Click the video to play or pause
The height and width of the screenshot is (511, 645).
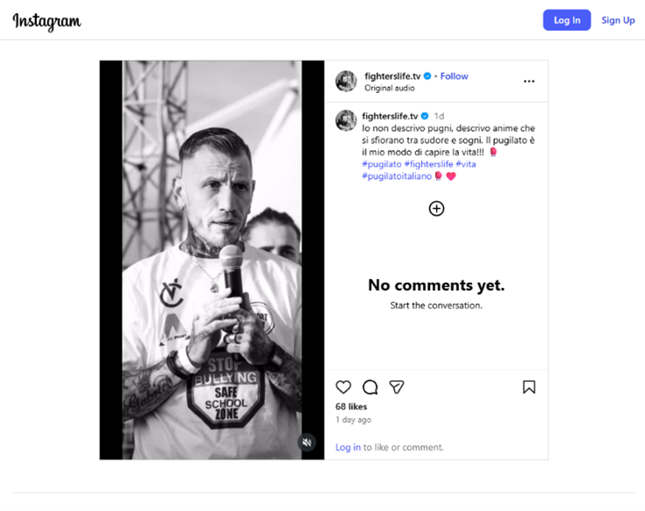pyautogui.click(x=212, y=260)
